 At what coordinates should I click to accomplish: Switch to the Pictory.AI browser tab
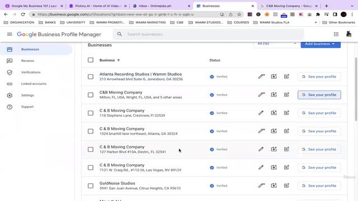(x=98, y=6)
